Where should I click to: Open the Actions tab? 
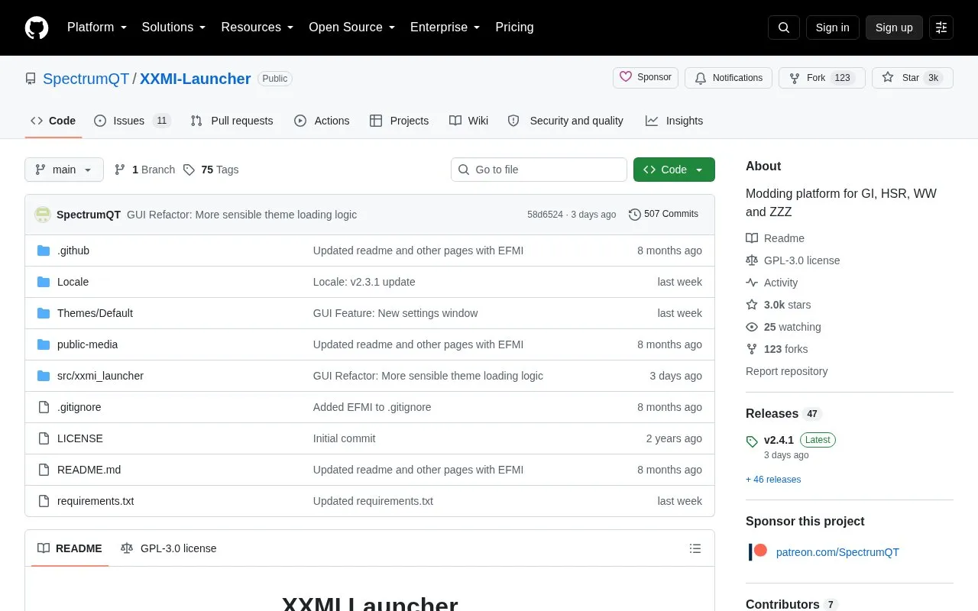322,121
